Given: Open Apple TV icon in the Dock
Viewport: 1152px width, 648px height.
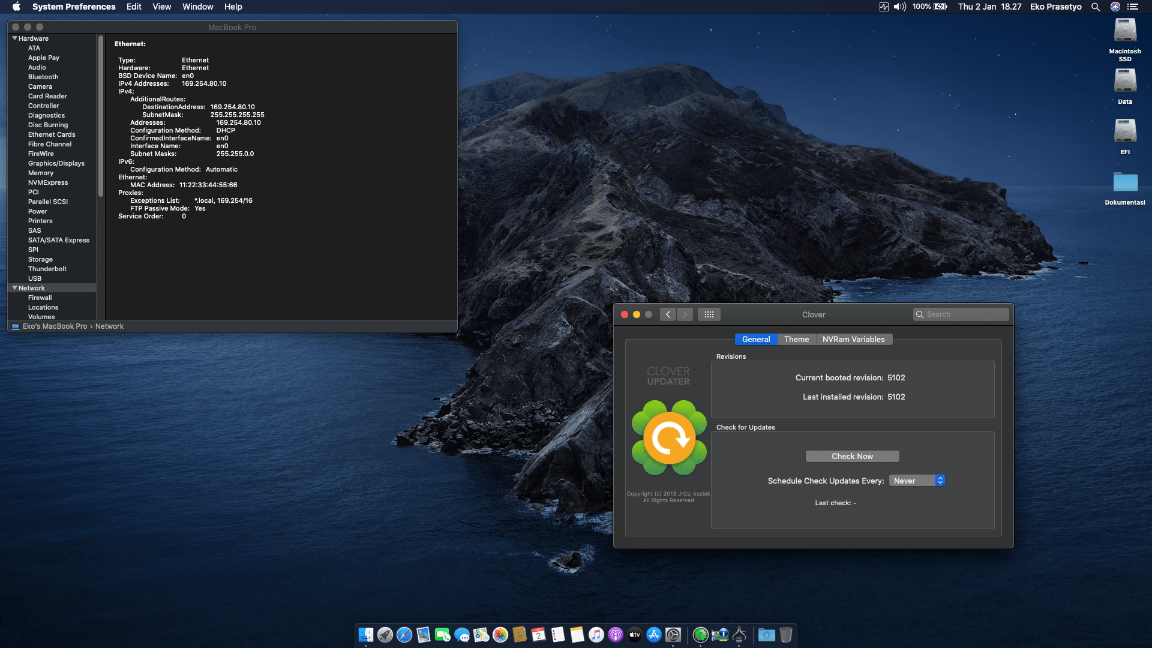Looking at the screenshot, I should pyautogui.click(x=635, y=635).
